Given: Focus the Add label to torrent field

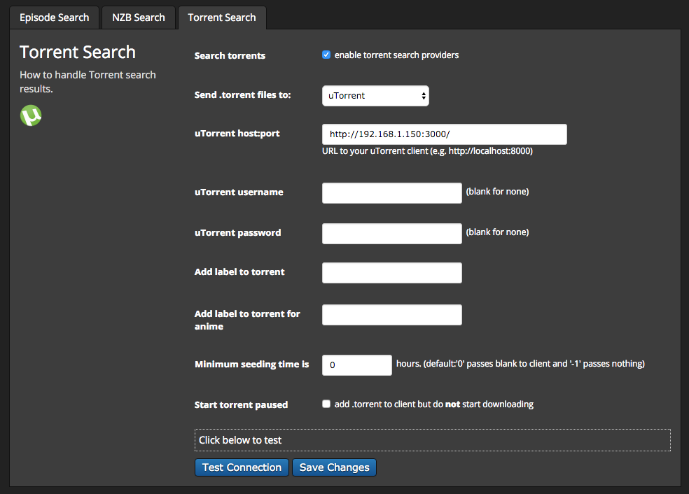Looking at the screenshot, I should pyautogui.click(x=391, y=273).
